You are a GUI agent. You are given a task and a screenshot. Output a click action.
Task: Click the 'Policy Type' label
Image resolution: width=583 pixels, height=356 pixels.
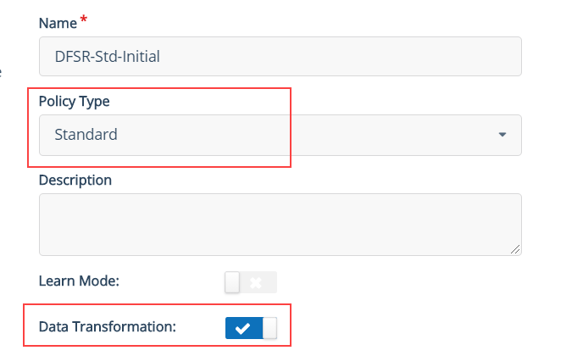[74, 102]
